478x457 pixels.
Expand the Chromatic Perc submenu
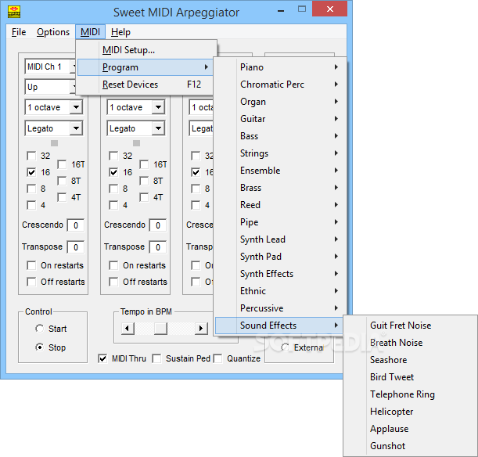pyautogui.click(x=280, y=85)
